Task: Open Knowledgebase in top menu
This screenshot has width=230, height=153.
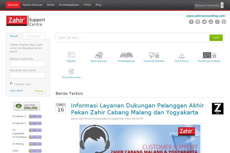Action: [x=69, y=5]
